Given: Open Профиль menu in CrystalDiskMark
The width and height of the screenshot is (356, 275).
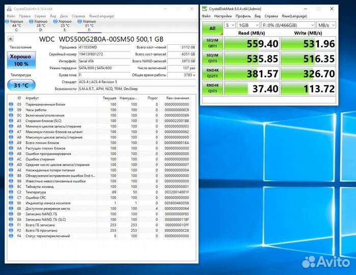Looking at the screenshot, I should (x=243, y=16).
